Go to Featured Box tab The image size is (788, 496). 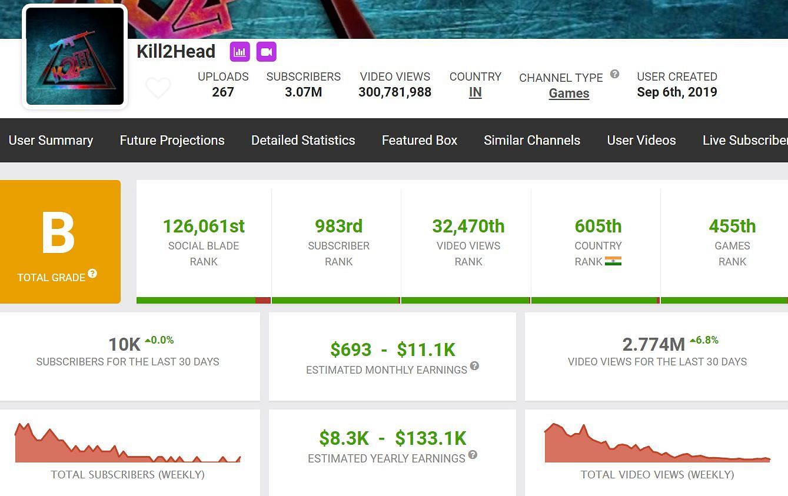[420, 140]
